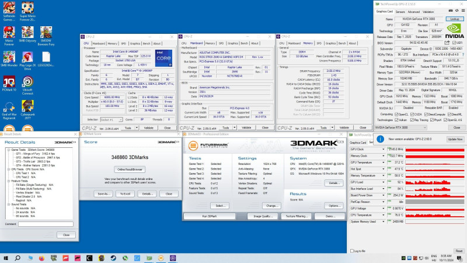Open the NVIDIA GeForce RTX 3080 GPU selector

click(x=400, y=127)
